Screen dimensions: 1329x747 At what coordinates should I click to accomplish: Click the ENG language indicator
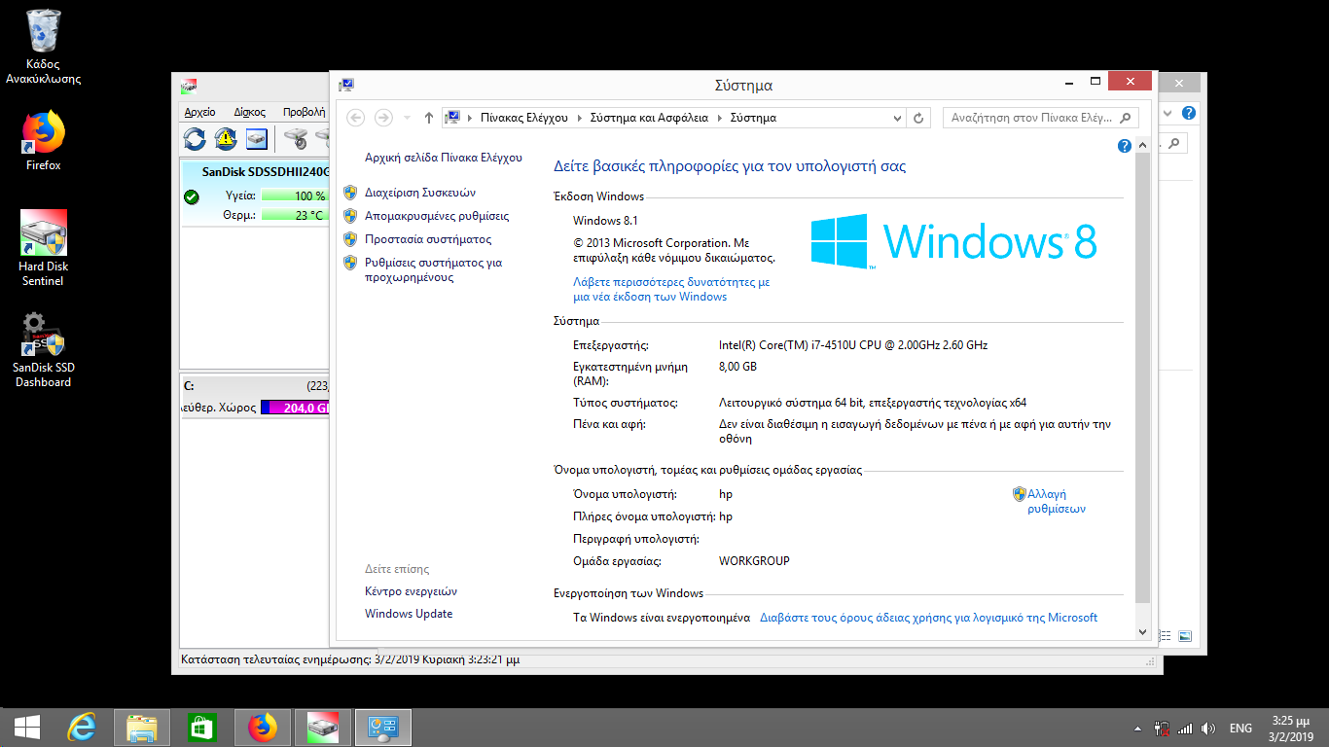click(x=1240, y=728)
